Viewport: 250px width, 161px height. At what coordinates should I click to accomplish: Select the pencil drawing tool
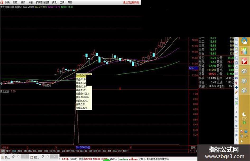point(236,92)
